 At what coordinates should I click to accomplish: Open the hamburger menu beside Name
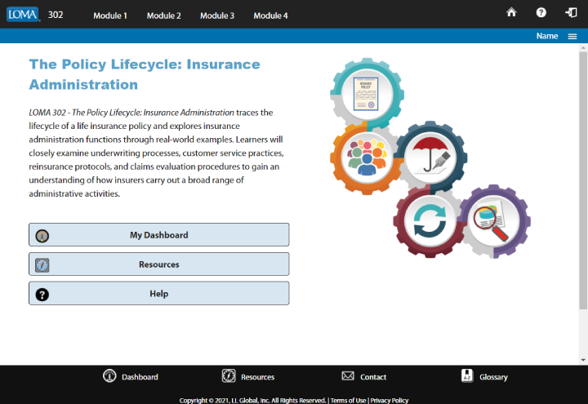click(572, 37)
